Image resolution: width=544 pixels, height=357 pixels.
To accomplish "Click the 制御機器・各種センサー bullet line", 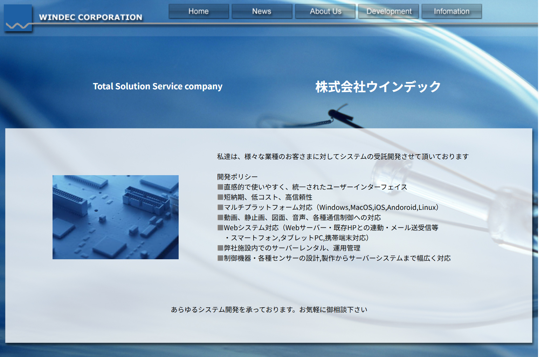I will coord(334,258).
